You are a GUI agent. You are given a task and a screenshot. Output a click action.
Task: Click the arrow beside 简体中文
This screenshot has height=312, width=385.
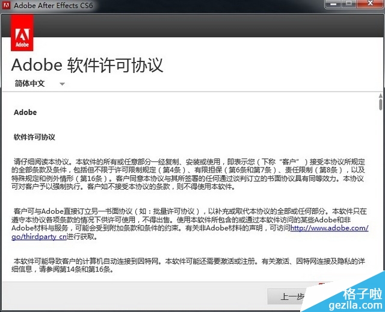[x=61, y=84]
